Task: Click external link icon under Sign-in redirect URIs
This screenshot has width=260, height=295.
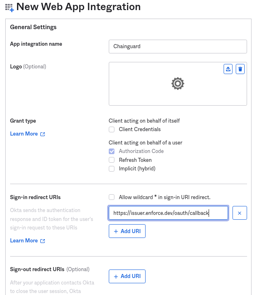Action: [43, 241]
